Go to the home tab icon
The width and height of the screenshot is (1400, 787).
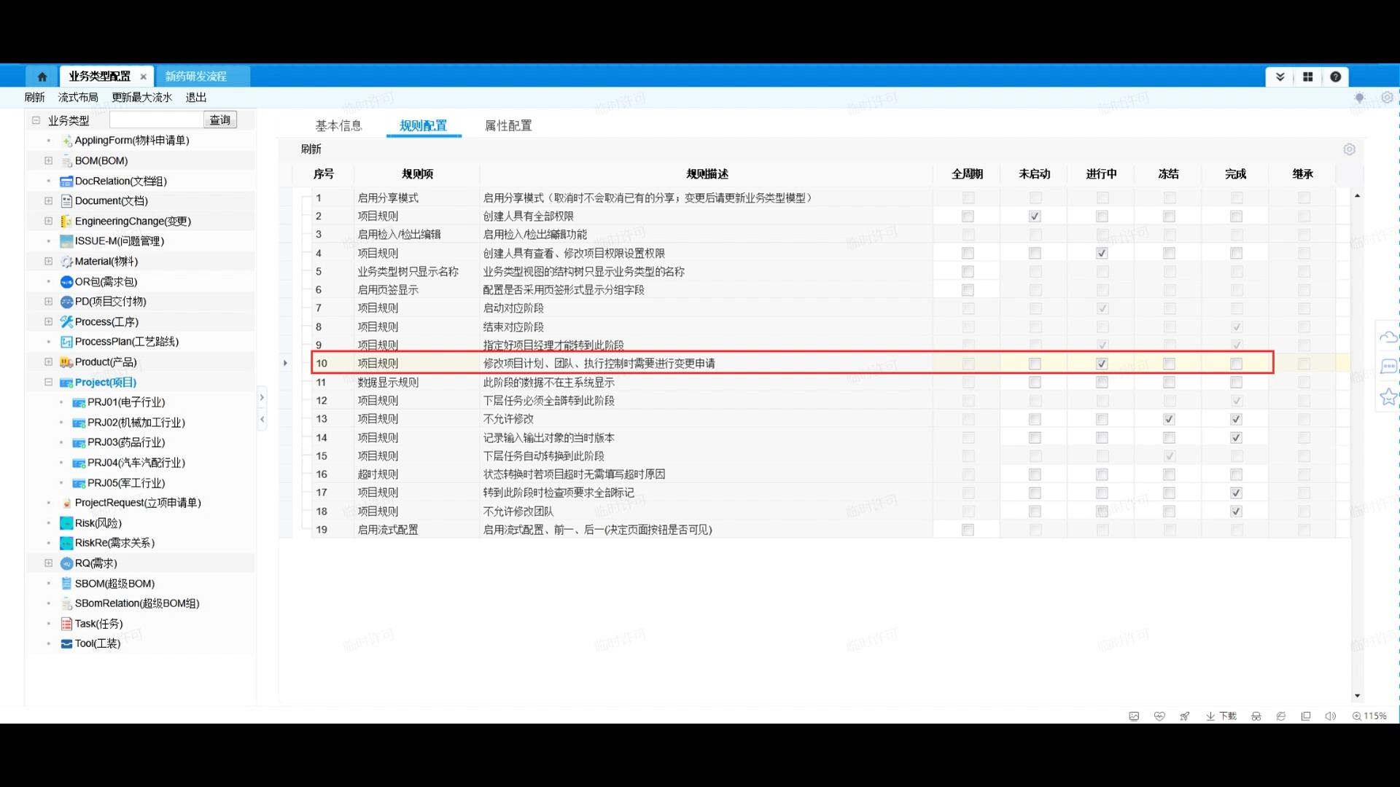(x=42, y=77)
